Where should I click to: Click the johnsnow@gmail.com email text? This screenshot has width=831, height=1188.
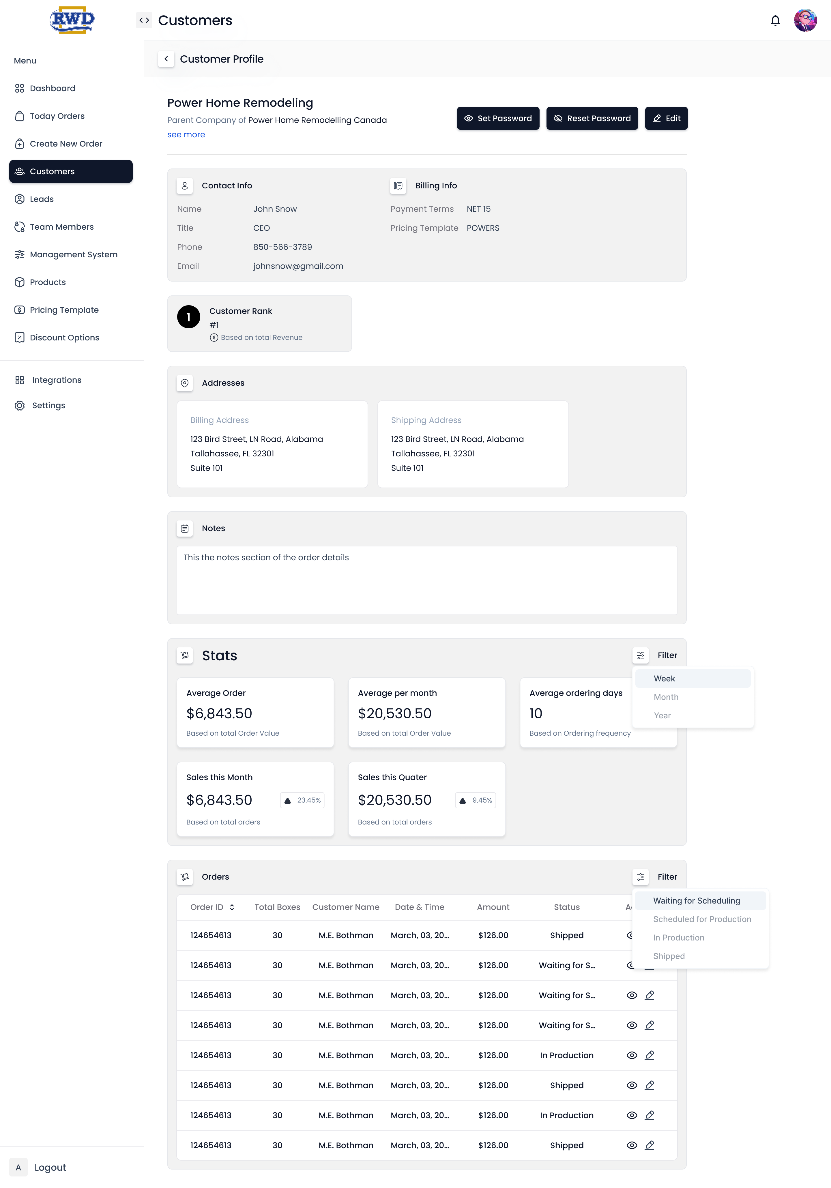click(298, 266)
